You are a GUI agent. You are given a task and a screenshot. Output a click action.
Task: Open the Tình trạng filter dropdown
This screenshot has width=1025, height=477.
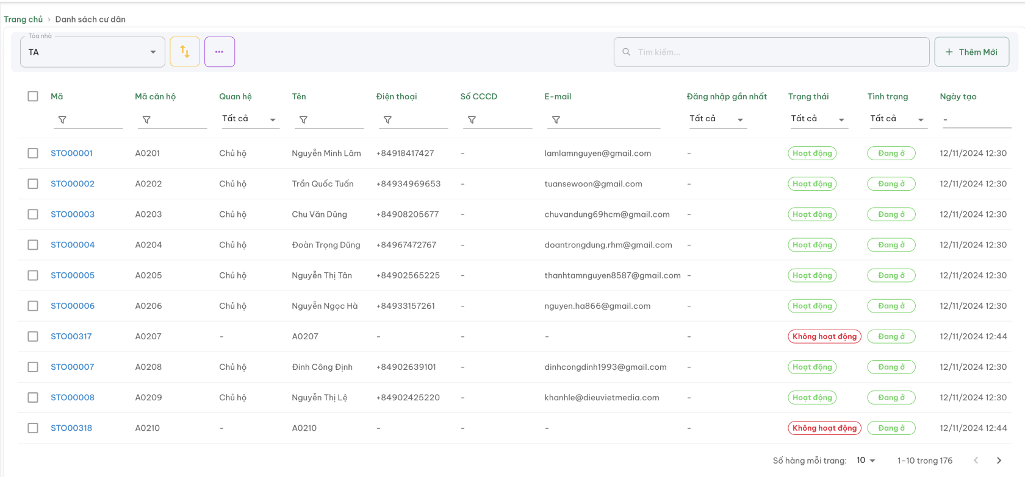pyautogui.click(x=897, y=119)
